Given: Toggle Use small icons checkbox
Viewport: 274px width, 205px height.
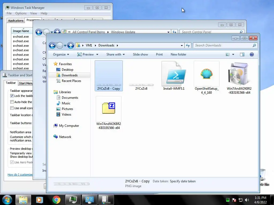Looking at the screenshot, I should [12, 108].
